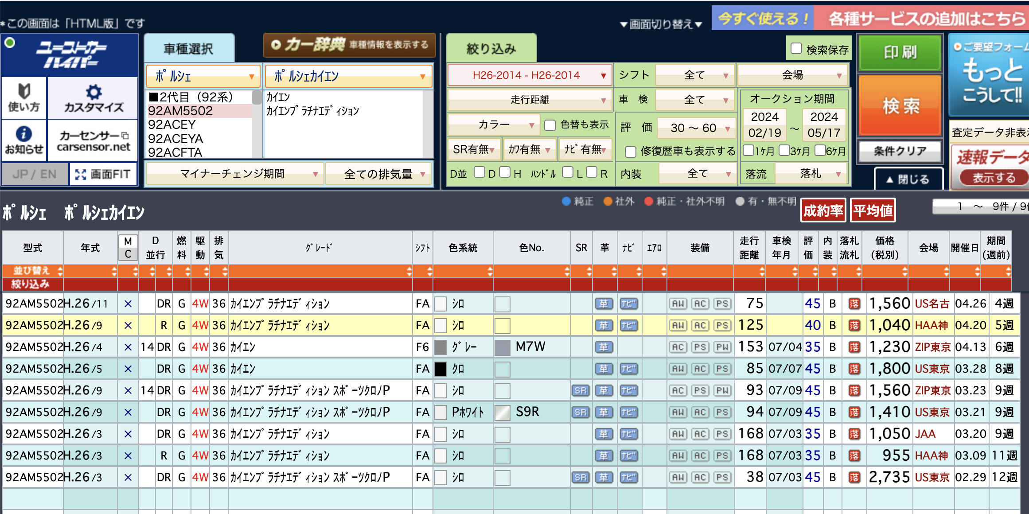Open the 評価 30～60 dropdown
The width and height of the screenshot is (1029, 514).
tap(696, 128)
